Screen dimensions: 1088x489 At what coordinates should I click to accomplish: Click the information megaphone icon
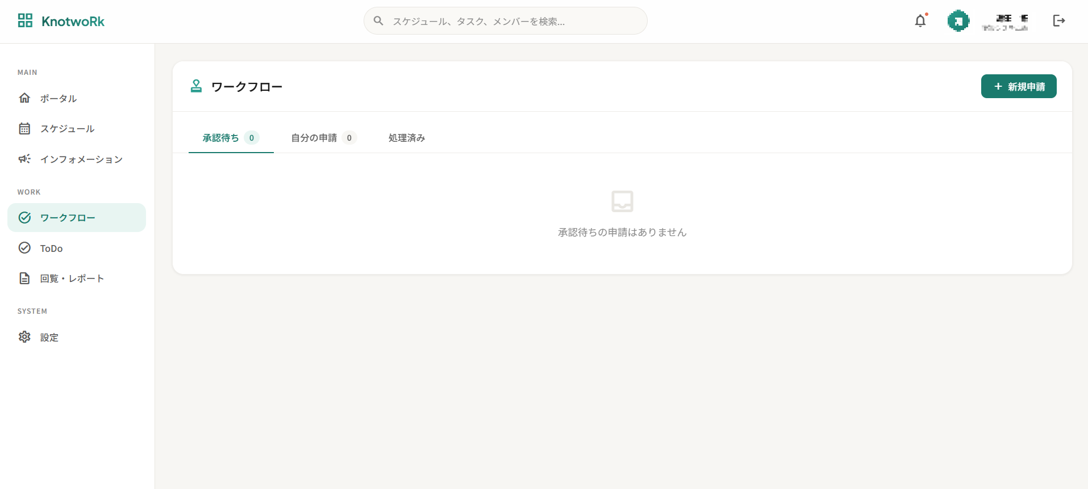pos(24,159)
